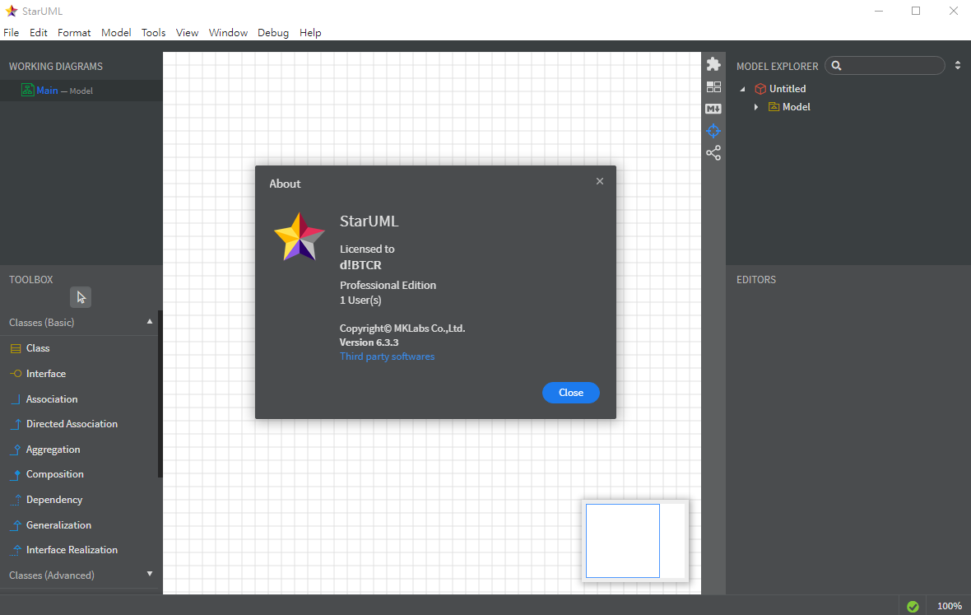This screenshot has height=615, width=971.
Task: Select the pointer selection tool in Toolbox
Action: pyautogui.click(x=81, y=297)
